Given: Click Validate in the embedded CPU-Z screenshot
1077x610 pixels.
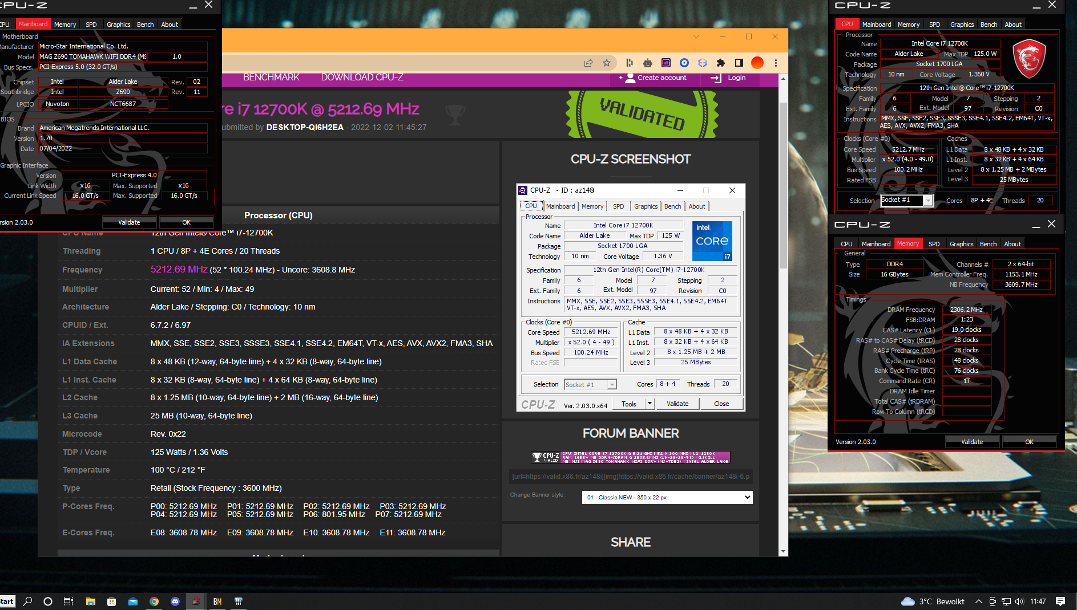Looking at the screenshot, I should coord(677,404).
